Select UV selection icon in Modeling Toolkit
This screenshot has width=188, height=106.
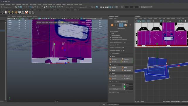pyautogui.click(x=130, y=25)
